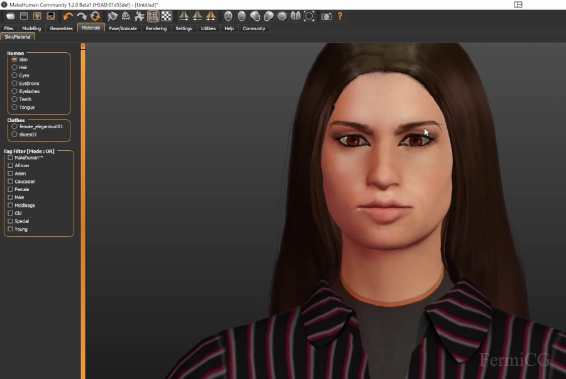
Task: Select the Eyebrows radio button
Action: coord(14,83)
